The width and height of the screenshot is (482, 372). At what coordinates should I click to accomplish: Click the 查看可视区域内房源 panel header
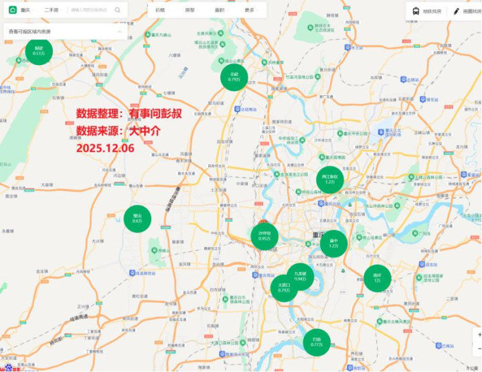(65, 32)
